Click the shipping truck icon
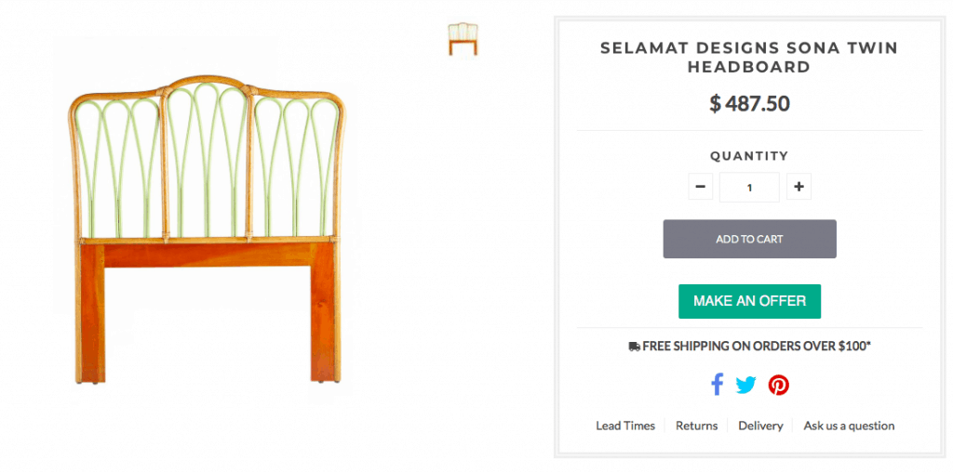The image size is (953, 472). 635,346
